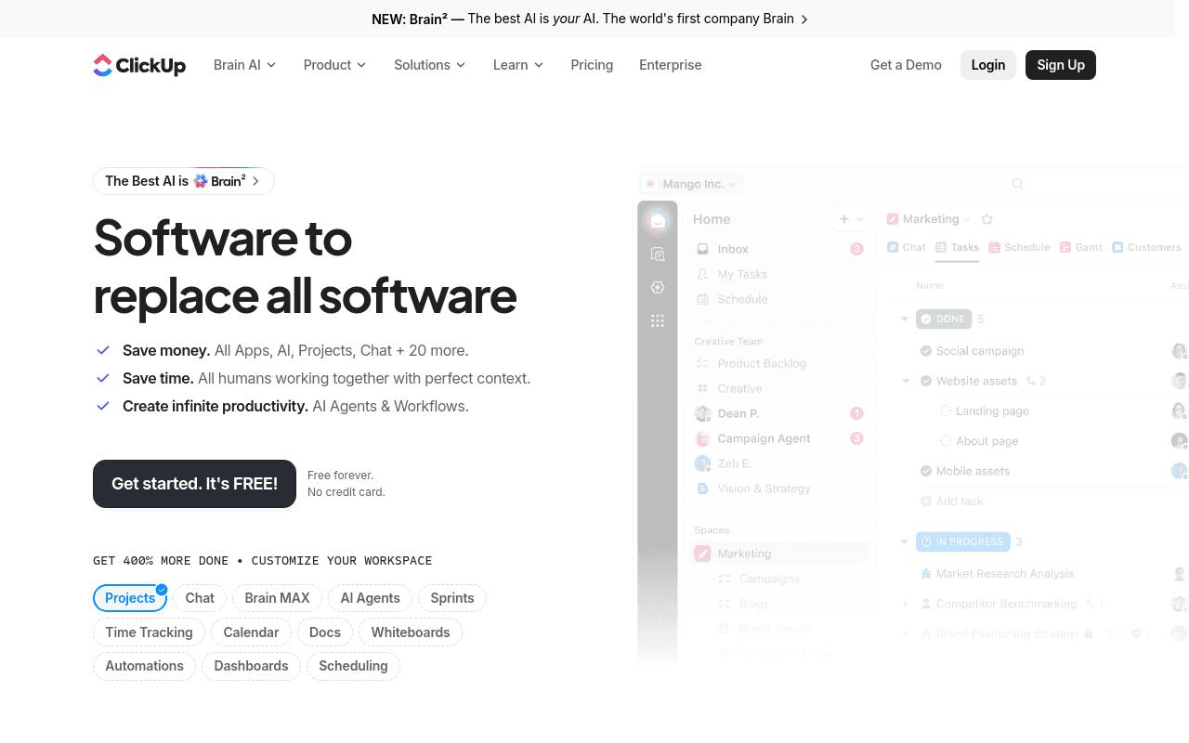Click Zeb E.'s avatar in the sidebar

coord(703,463)
